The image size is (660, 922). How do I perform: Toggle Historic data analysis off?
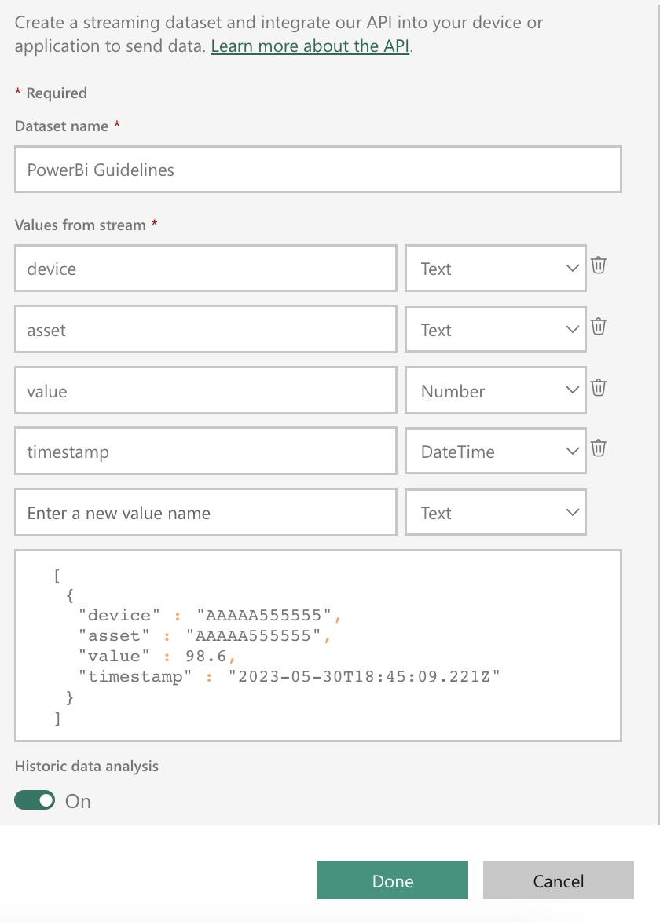click(x=35, y=800)
